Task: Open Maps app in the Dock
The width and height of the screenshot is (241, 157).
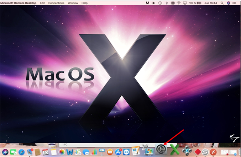Action: [x=78, y=152]
